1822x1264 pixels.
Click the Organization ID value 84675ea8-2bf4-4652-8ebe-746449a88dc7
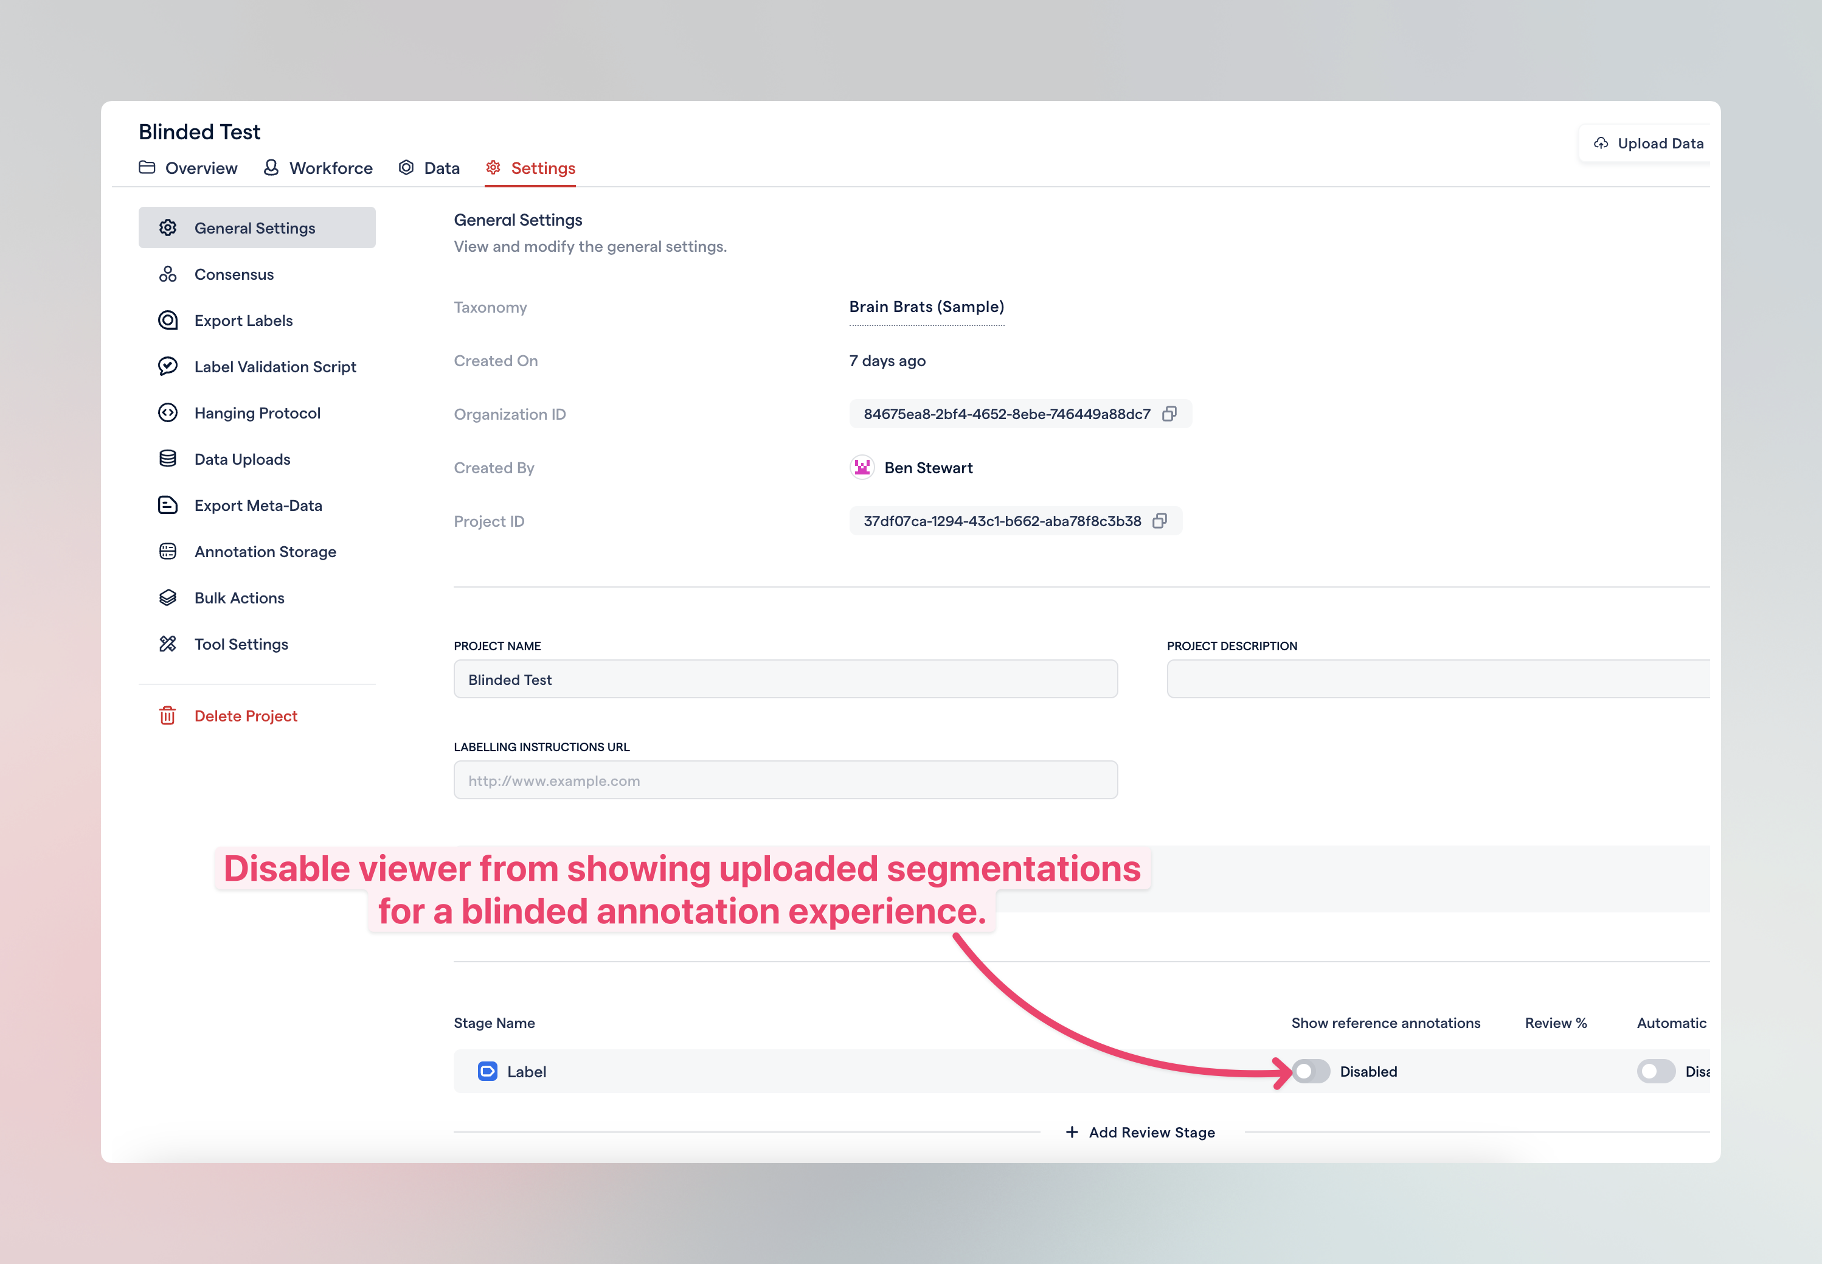[x=1006, y=414]
